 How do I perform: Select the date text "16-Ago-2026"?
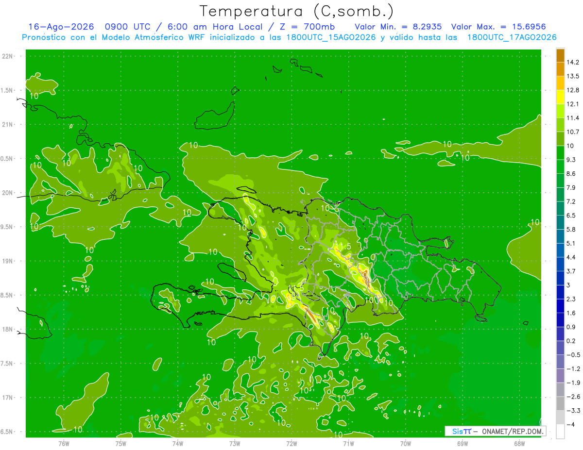[x=61, y=27]
